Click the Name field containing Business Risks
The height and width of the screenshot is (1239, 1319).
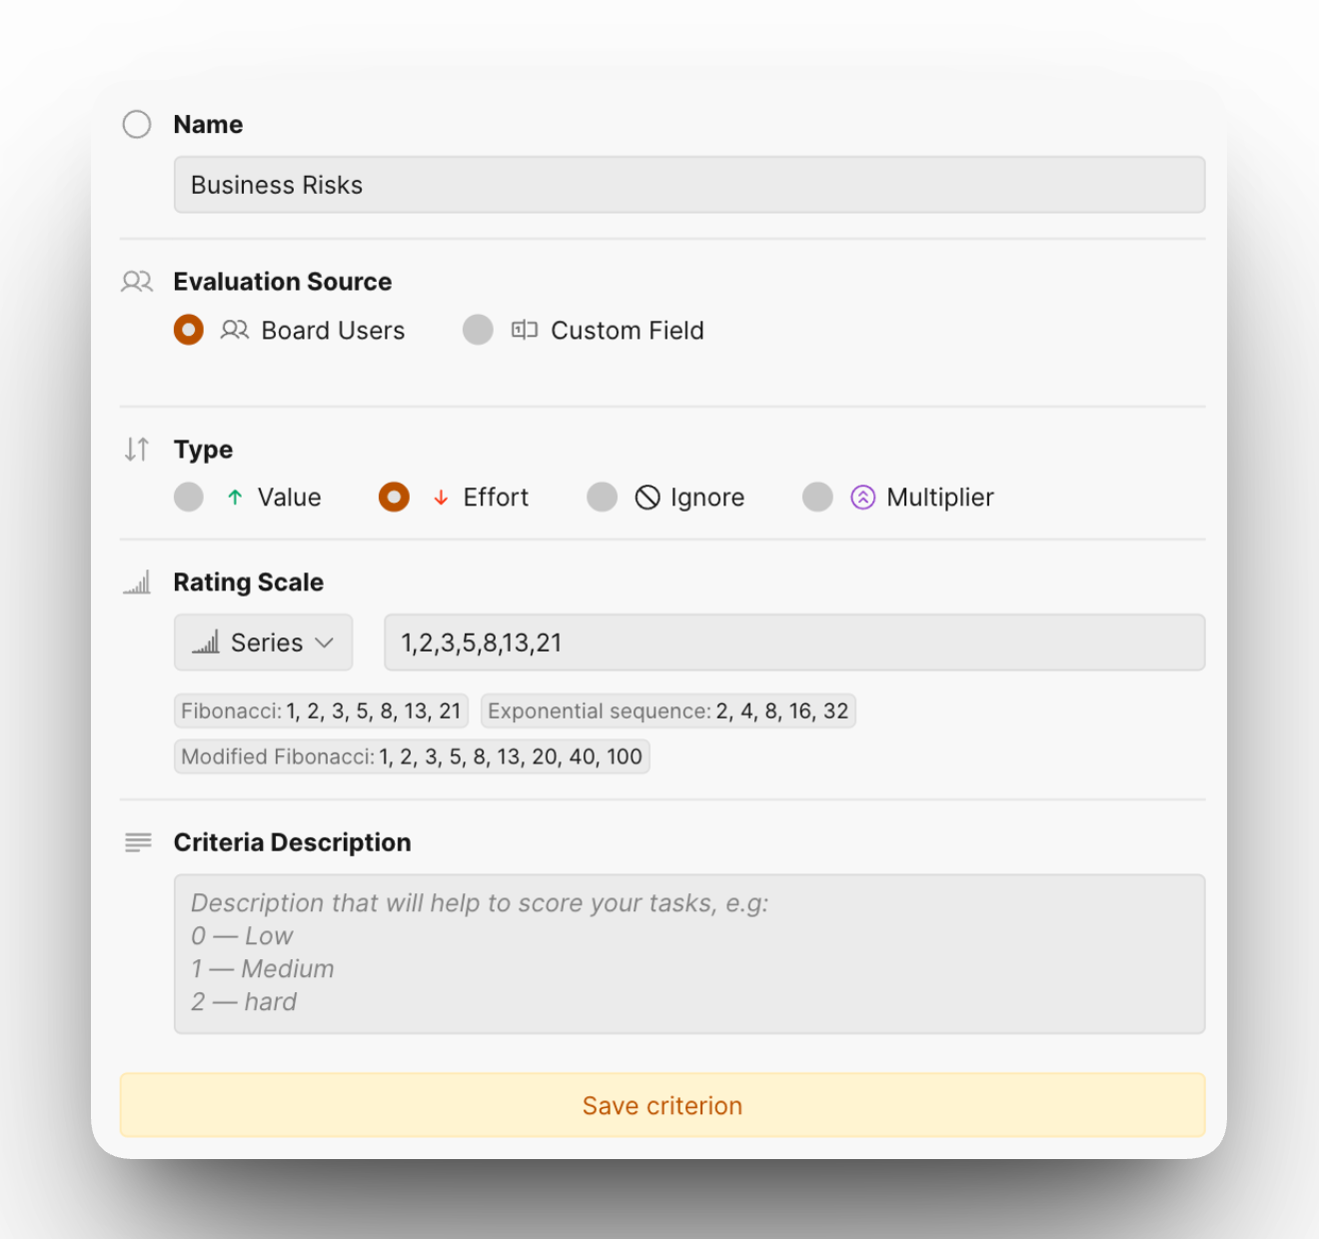click(x=688, y=185)
